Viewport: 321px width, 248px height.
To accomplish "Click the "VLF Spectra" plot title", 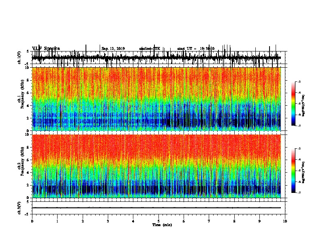I will click(46, 49).
